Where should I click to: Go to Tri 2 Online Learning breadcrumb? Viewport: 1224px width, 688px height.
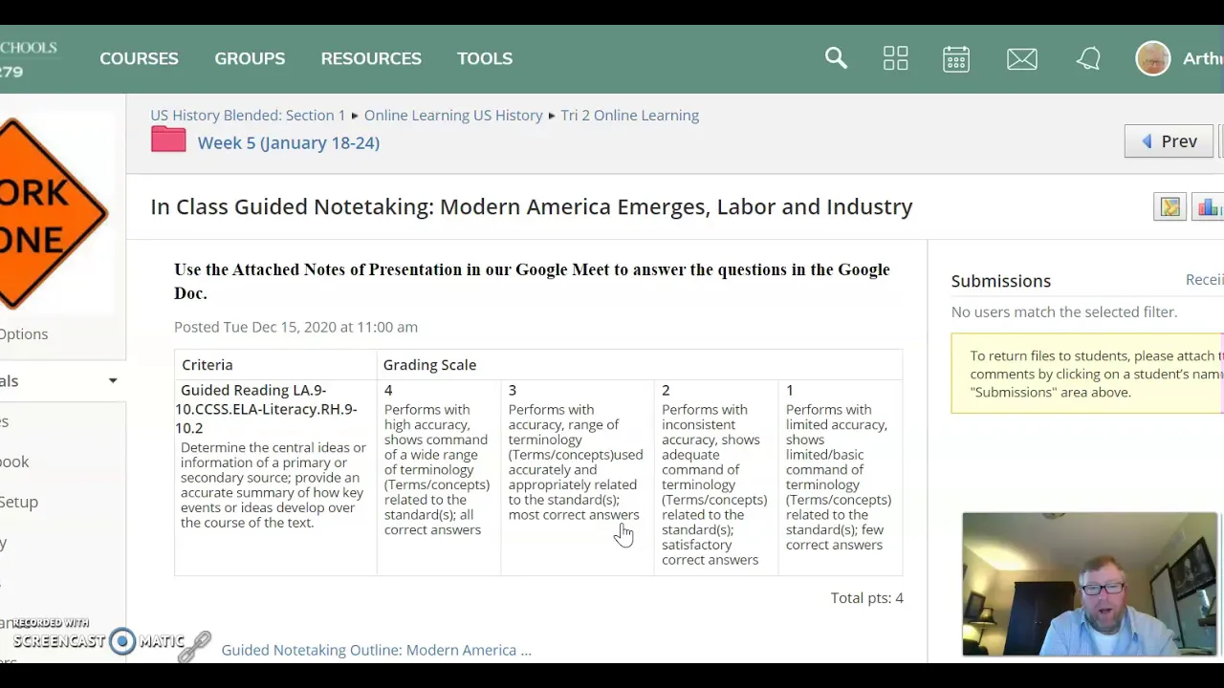pos(629,115)
